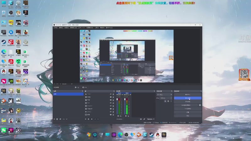Move the scene down with Scenes panel down arrow
This screenshot has height=141, width=251.
67,119
